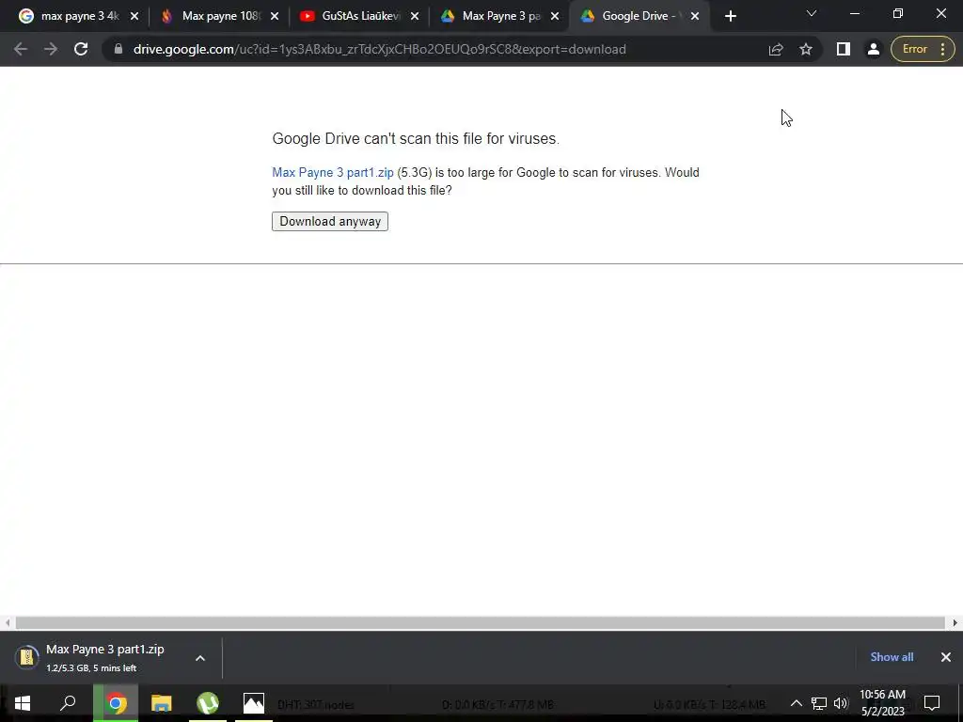Screen dimensions: 963x722
Task: Open File Explorer from taskbar
Action: click(x=162, y=703)
